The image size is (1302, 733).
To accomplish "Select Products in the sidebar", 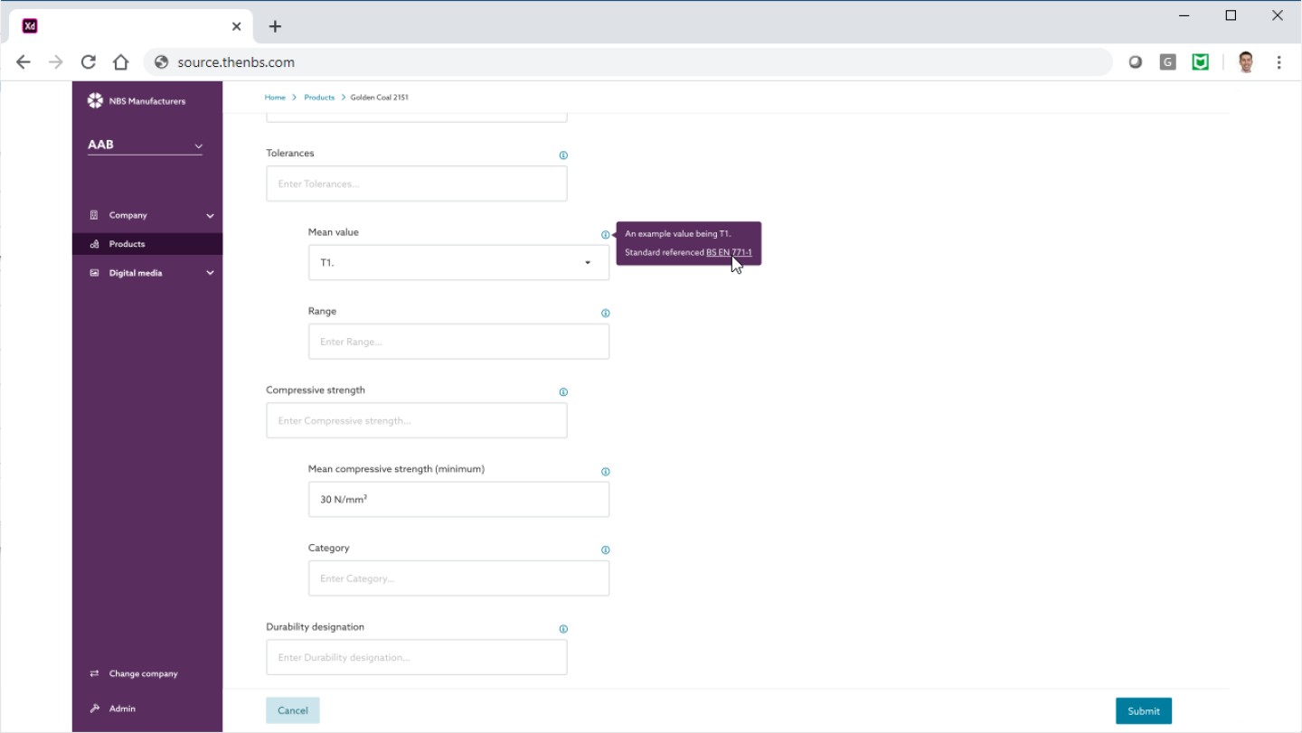I will 127,244.
